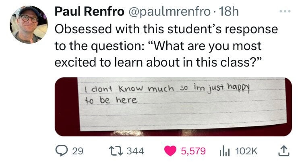Screen dimensions: 302x164
Task: Click the Paul Renfro display name
Action: 89,12
